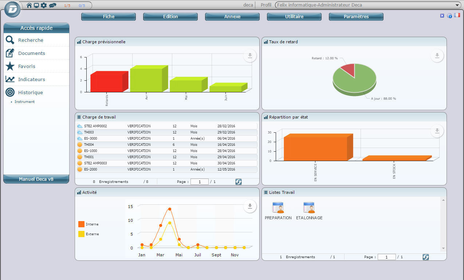Refresh the Charge de travail list
This screenshot has width=464, height=280.
[x=238, y=181]
